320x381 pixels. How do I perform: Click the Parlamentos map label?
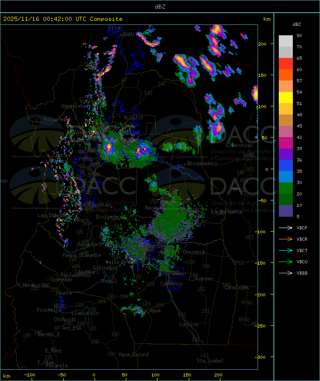[76, 275]
